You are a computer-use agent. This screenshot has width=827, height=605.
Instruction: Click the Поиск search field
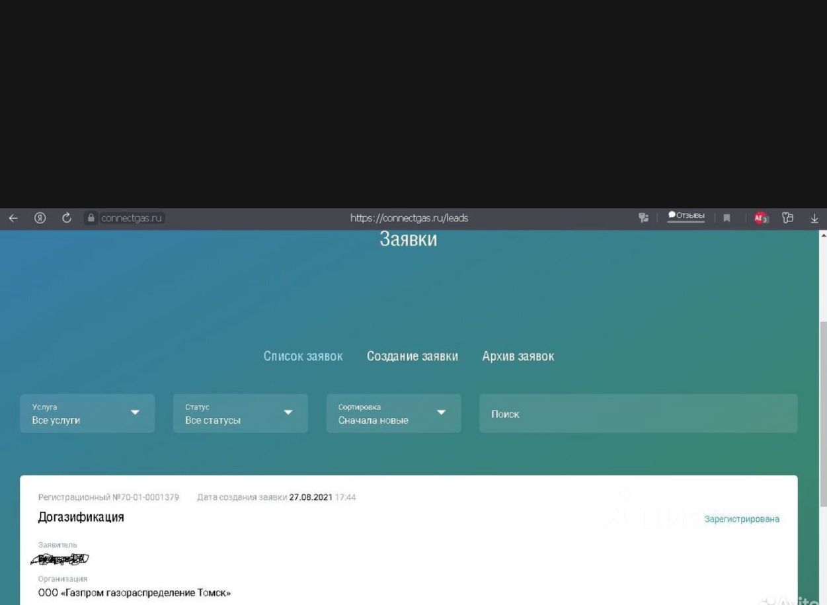point(639,414)
